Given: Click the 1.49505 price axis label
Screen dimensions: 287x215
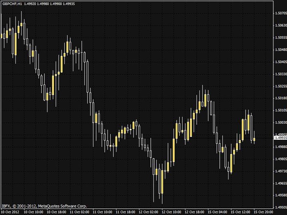Looking at the screenshot, I should click(281, 207).
